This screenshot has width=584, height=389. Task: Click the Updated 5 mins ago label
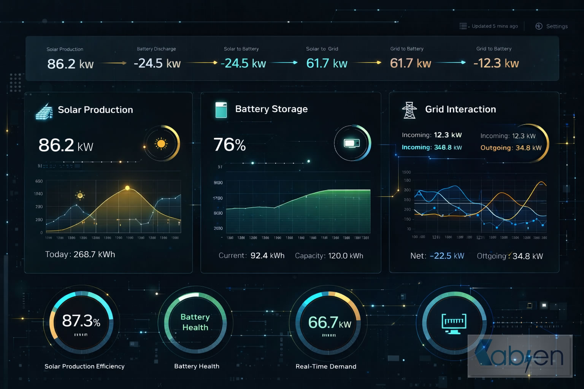(495, 26)
